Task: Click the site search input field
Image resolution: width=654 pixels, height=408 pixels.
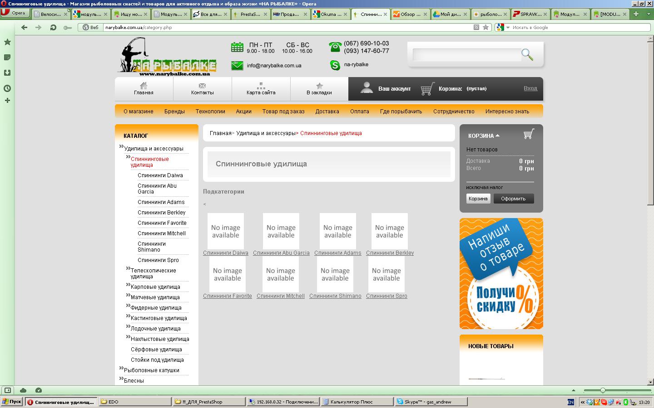Action: [466, 55]
